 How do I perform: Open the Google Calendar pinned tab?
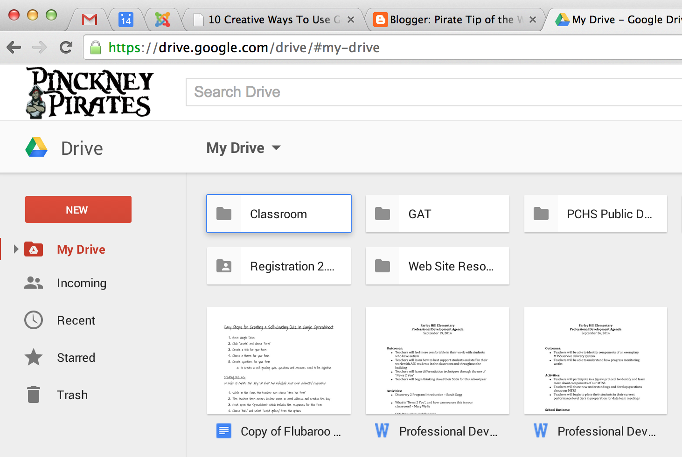[126, 20]
